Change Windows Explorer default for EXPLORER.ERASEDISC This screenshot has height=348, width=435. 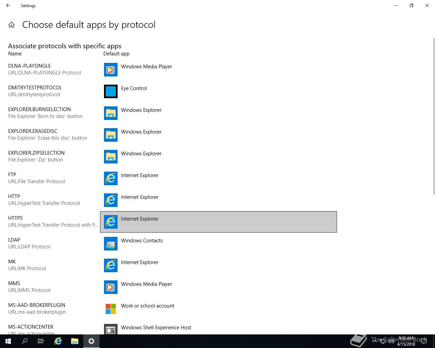point(219,135)
